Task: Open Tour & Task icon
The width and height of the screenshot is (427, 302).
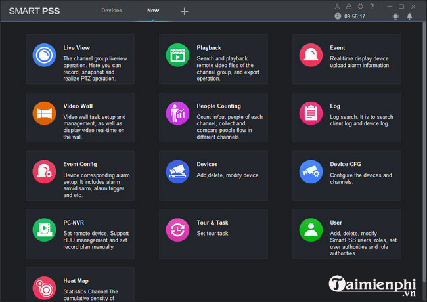Action: 177,229
